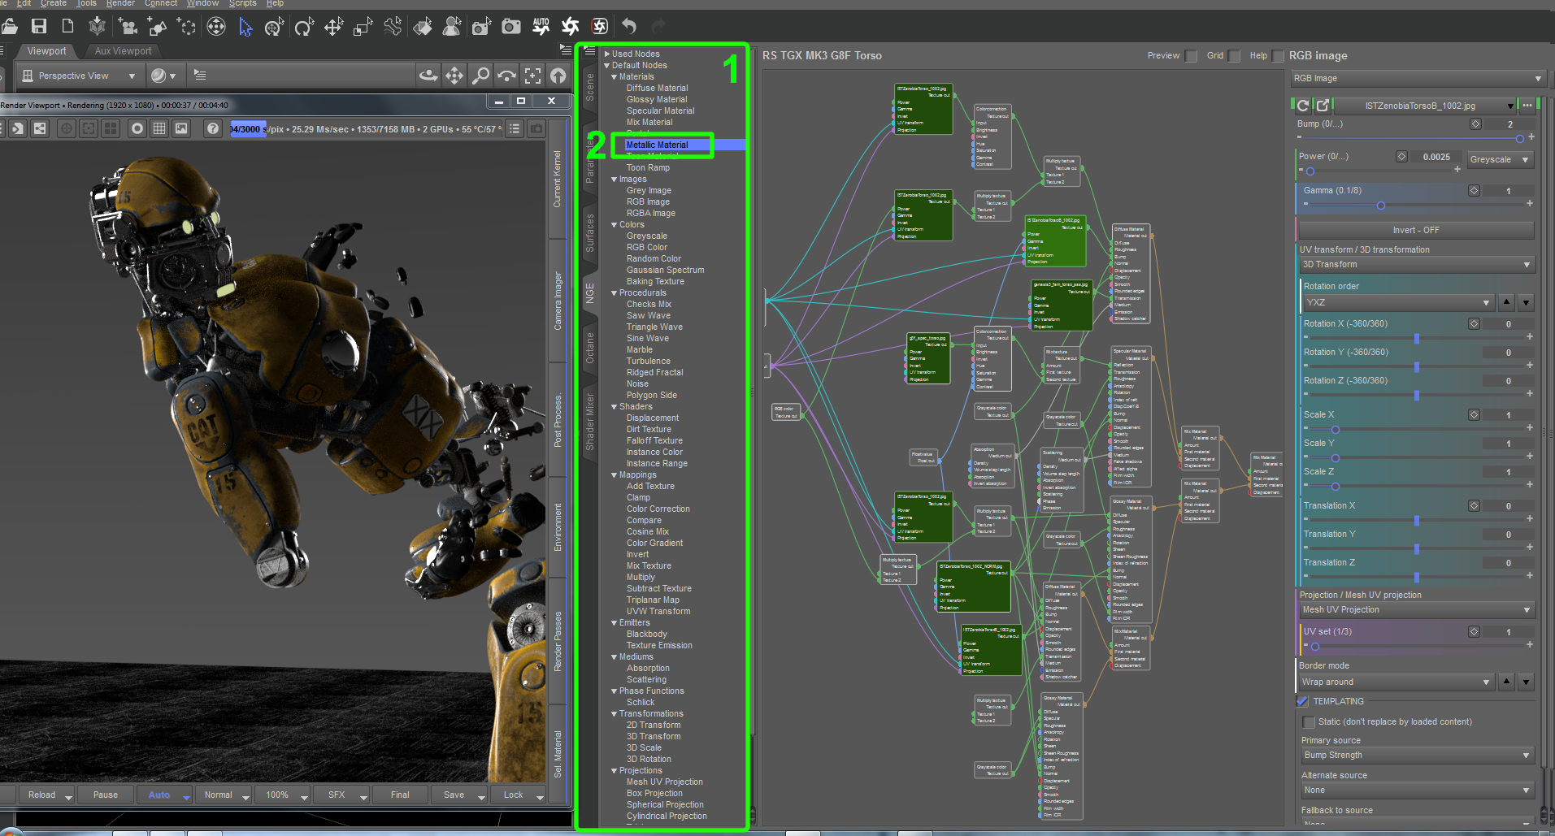Click the Undo arrow icon
Viewport: 1555px width, 836px height.
[629, 27]
